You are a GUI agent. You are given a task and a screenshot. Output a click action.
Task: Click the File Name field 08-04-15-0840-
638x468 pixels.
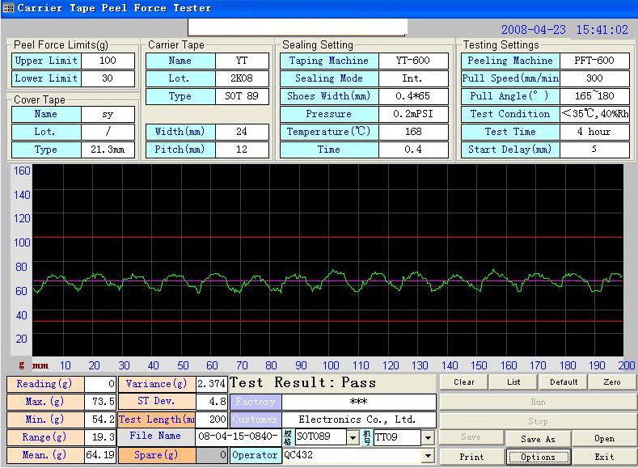coord(239,437)
